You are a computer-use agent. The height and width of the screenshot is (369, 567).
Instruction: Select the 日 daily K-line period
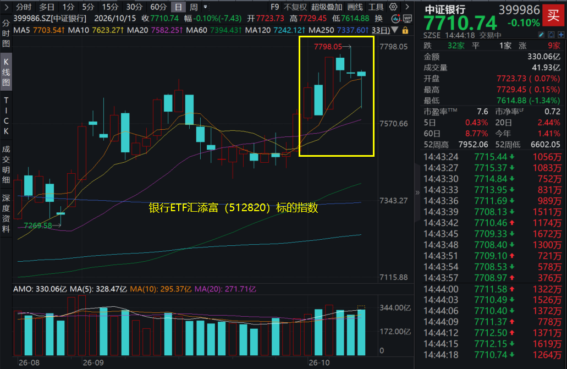coord(178,7)
